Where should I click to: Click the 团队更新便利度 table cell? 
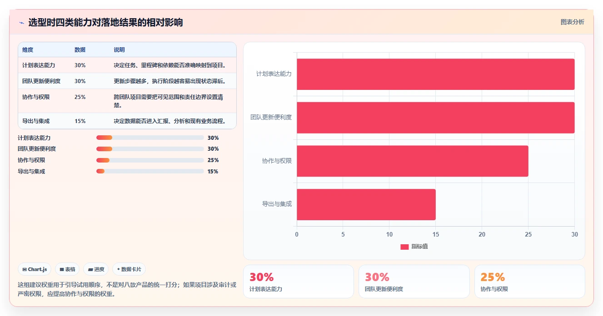[x=41, y=81]
